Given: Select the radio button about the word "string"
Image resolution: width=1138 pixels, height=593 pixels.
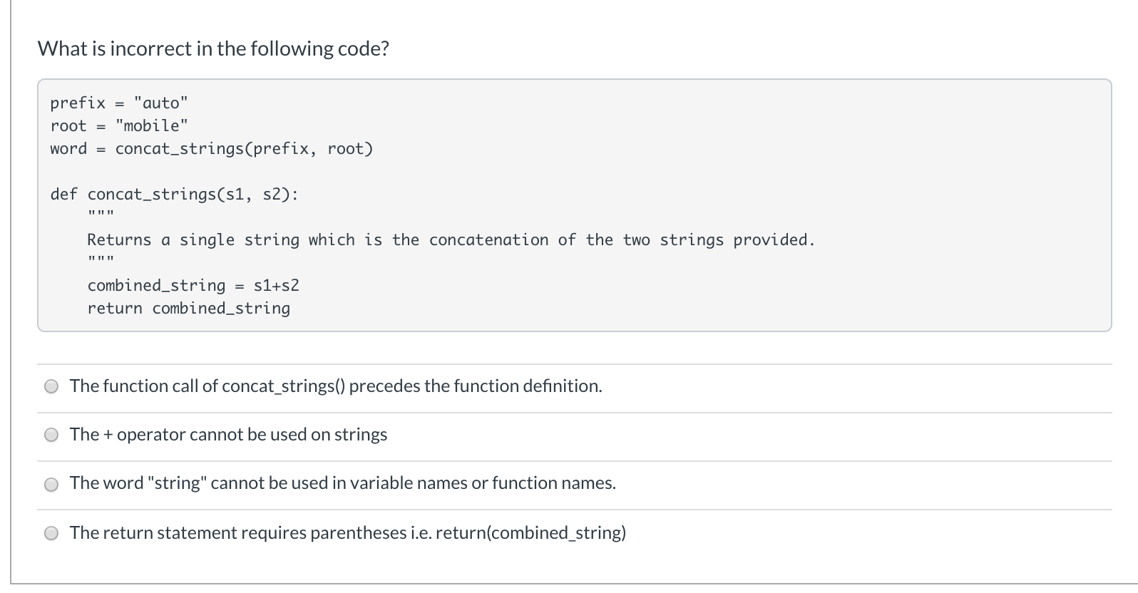Looking at the screenshot, I should pyautogui.click(x=51, y=484).
